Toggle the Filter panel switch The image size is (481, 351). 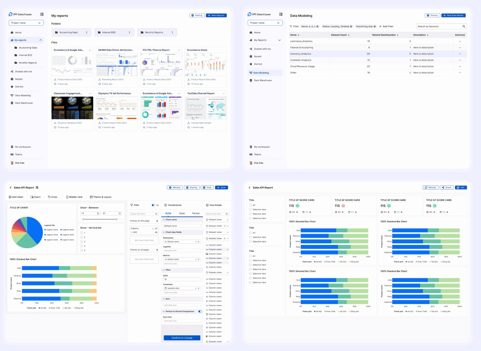[x=153, y=205]
